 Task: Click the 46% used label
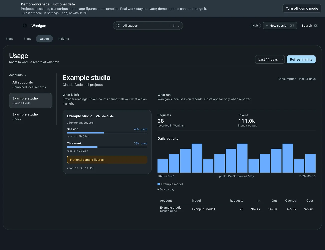pyautogui.click(x=141, y=129)
